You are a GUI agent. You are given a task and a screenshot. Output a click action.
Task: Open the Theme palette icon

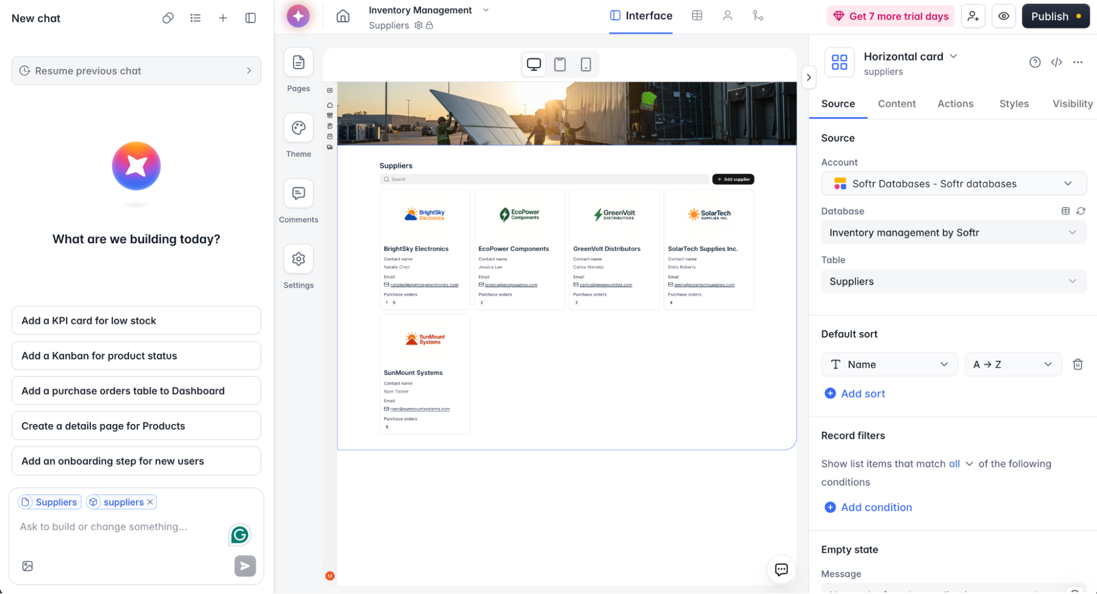(299, 128)
